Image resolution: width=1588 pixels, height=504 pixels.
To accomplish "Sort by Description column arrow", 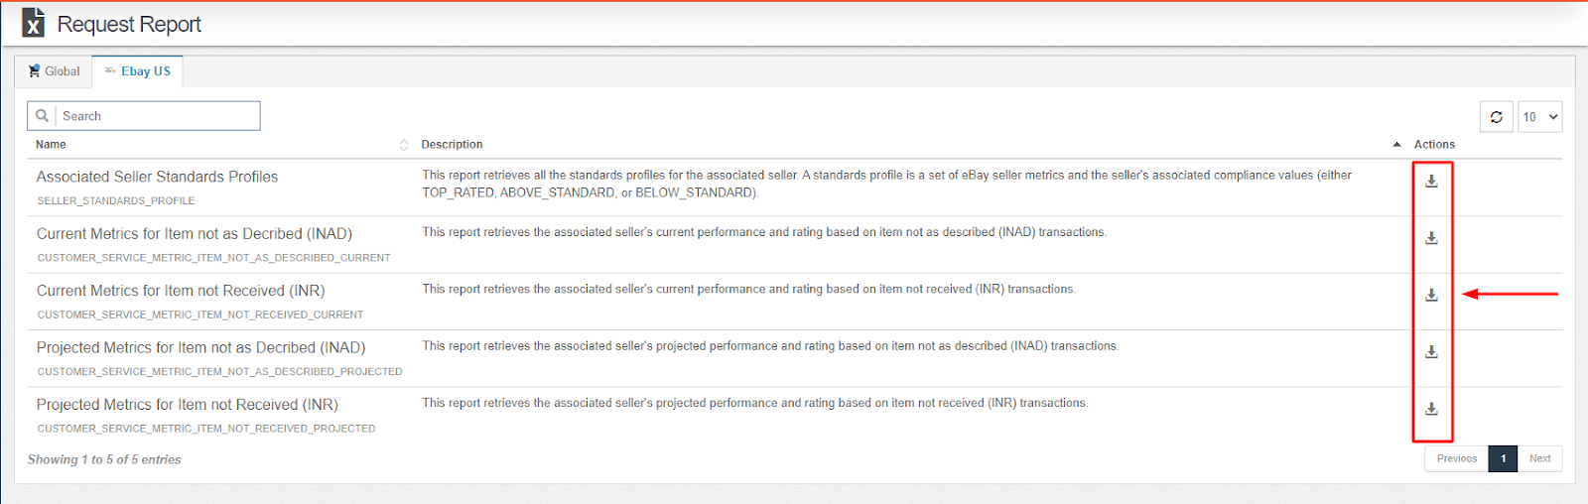I will coord(1396,145).
